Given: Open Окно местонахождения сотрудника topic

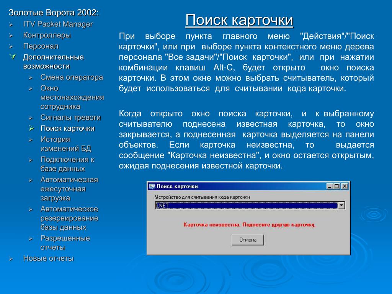Looking at the screenshot, I should coord(72,97).
